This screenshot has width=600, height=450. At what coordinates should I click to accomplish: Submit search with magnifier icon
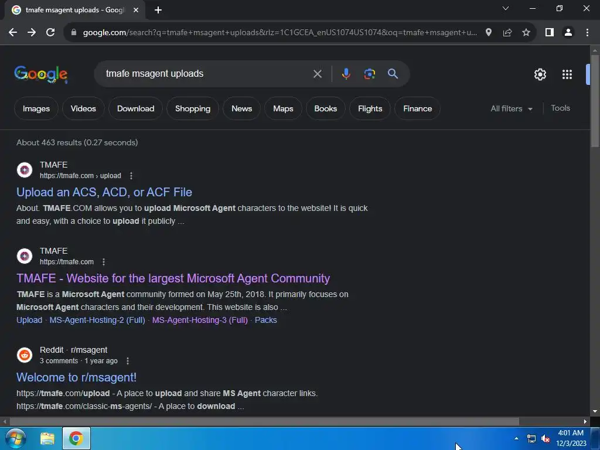point(393,74)
